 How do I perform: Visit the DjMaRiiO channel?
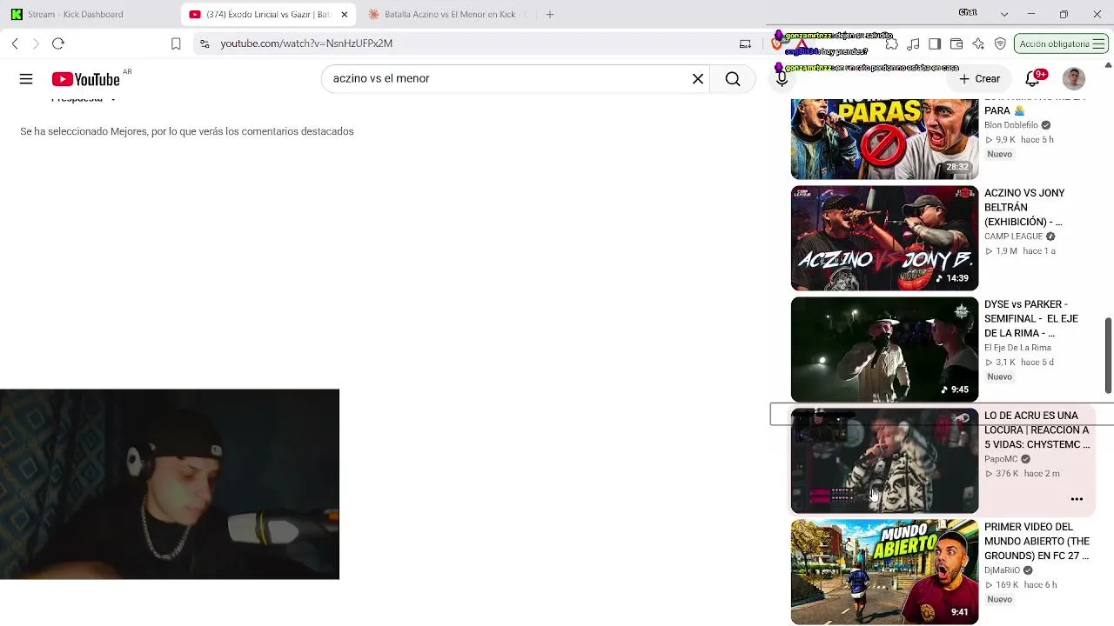point(1002,570)
